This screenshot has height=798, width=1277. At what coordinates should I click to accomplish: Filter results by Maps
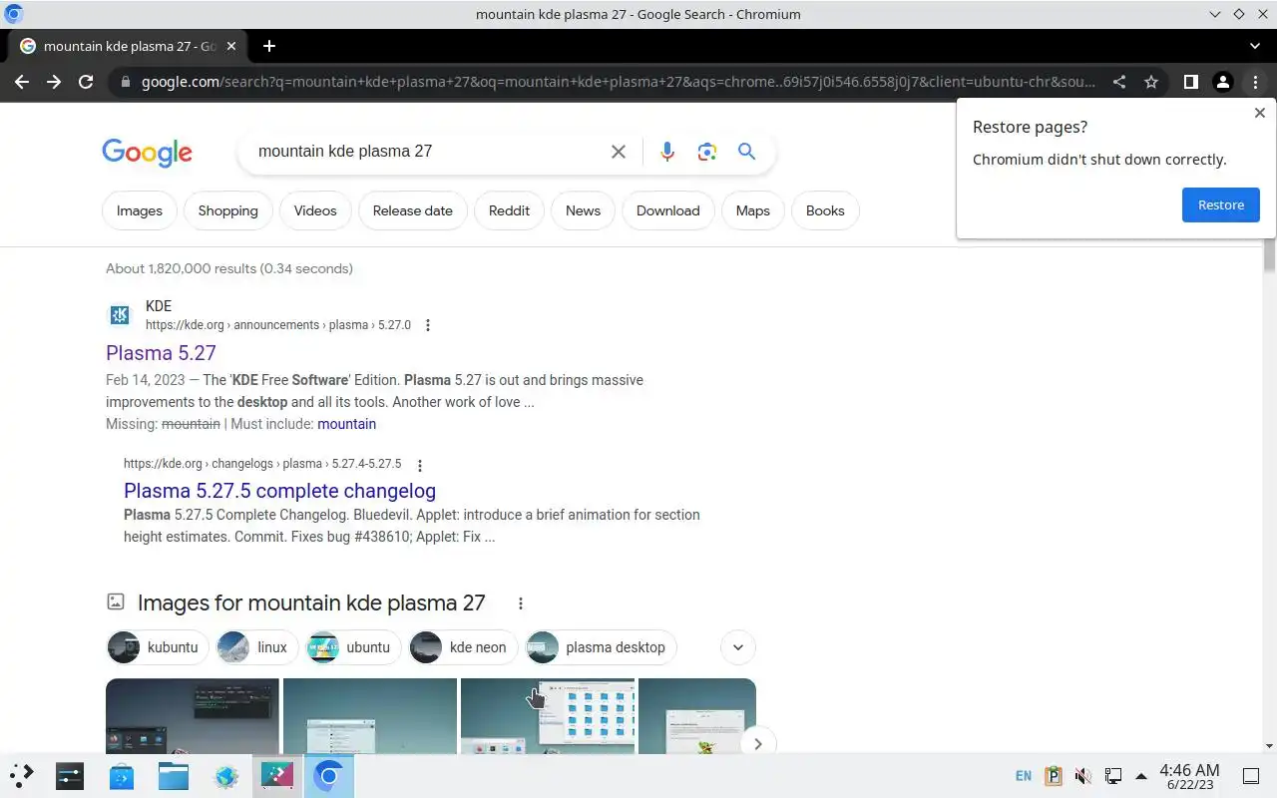pos(753,210)
